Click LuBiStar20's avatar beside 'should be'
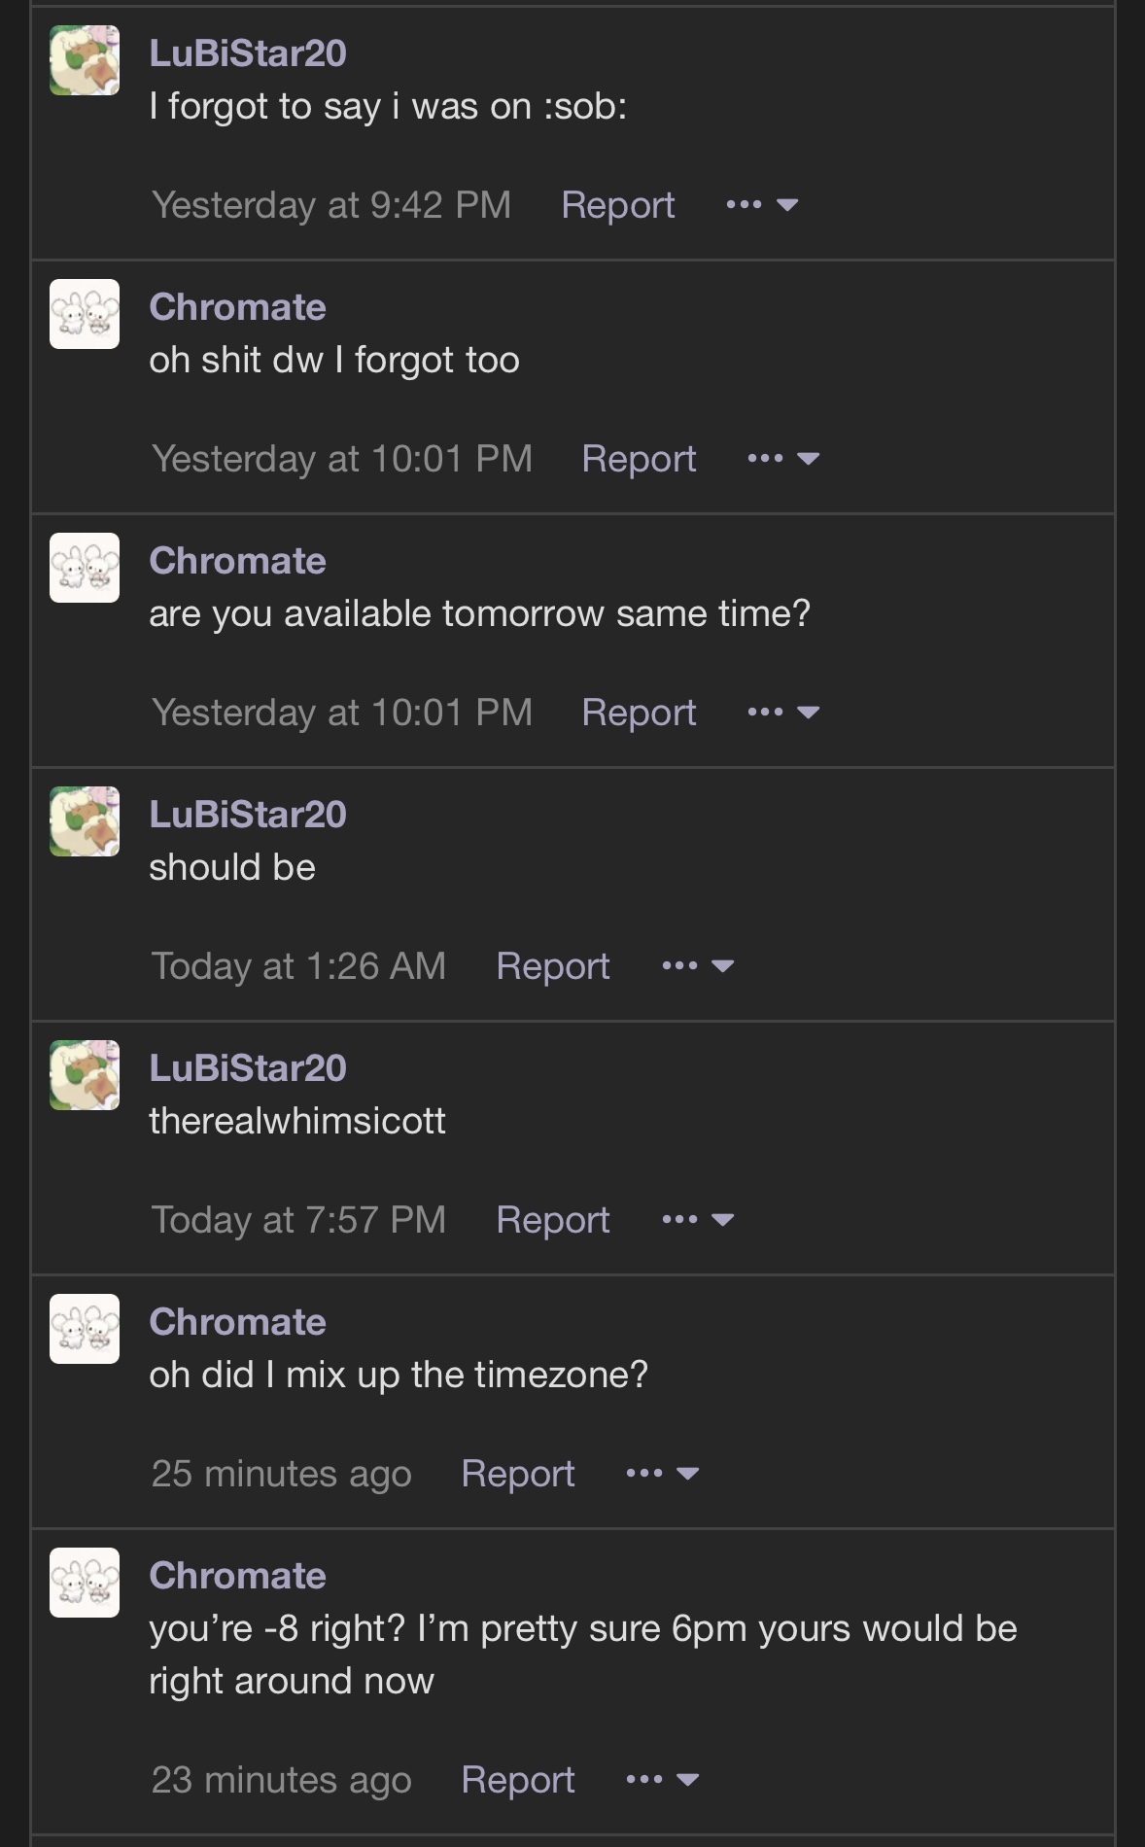Viewport: 1145px width, 1847px height. tap(85, 821)
